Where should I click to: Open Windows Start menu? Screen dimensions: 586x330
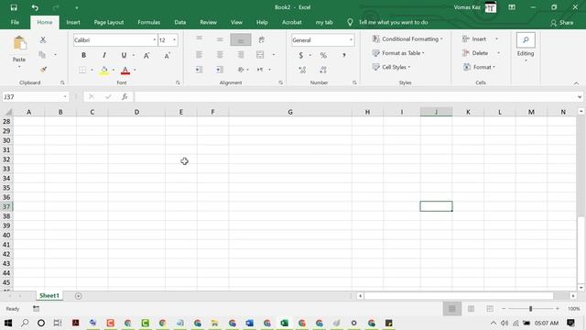(8, 323)
